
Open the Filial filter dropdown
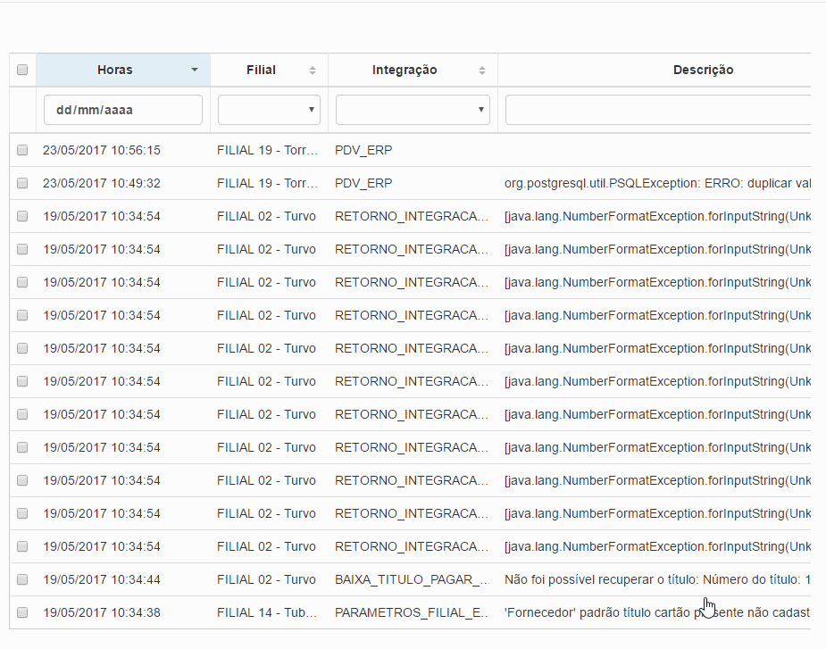269,110
